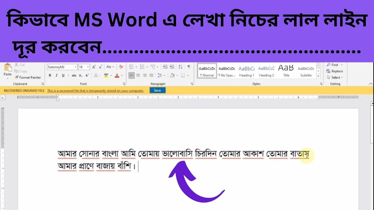The image size is (374, 210).
Task: Clear all formatting eraser icon
Action: point(121,67)
